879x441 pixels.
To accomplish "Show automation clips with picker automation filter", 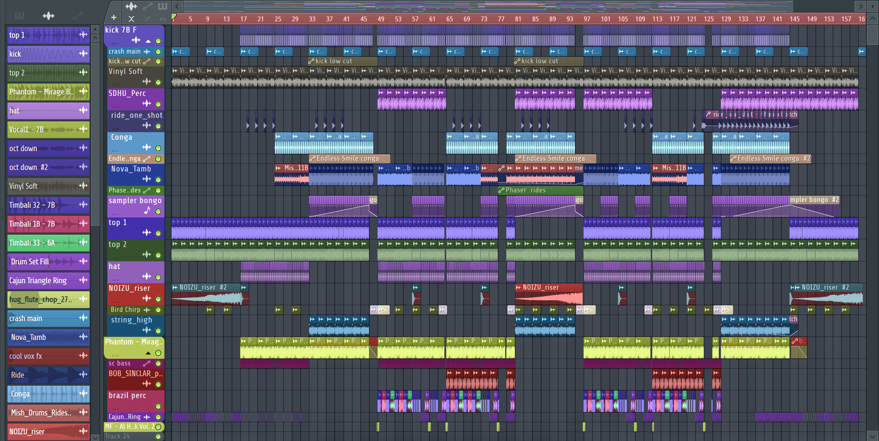I will pos(78,16).
